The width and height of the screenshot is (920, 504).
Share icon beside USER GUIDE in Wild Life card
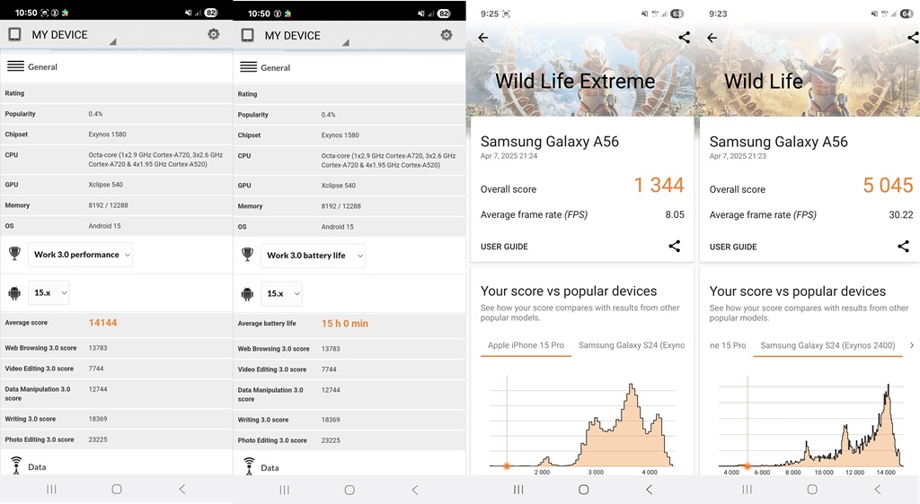point(903,247)
